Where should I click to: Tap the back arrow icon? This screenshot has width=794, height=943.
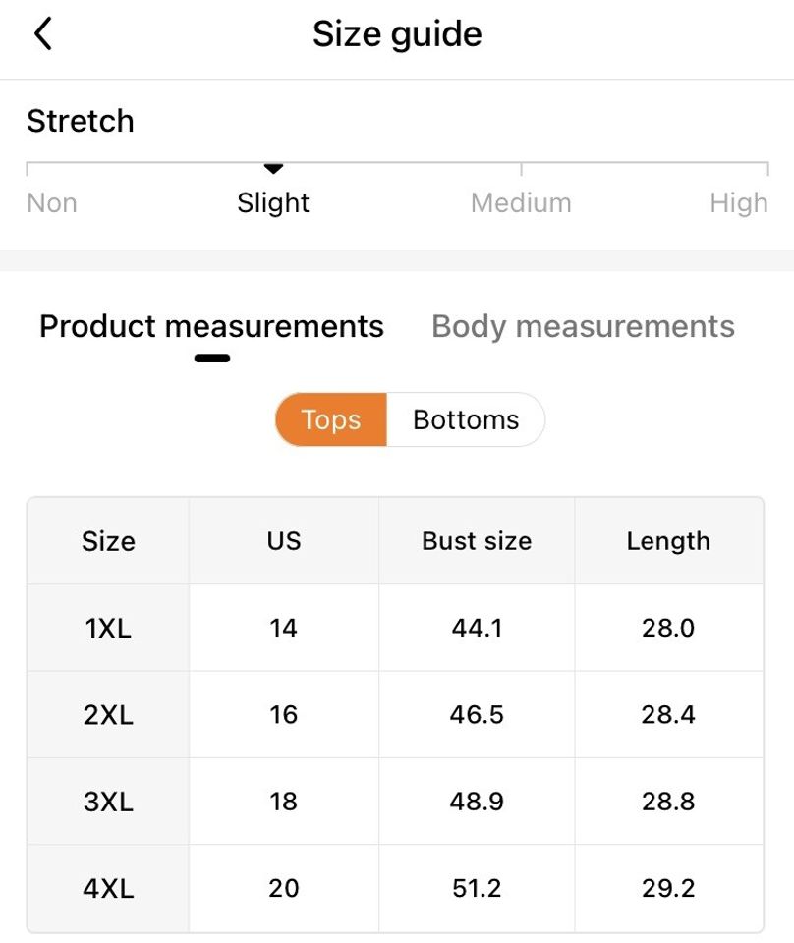point(42,34)
